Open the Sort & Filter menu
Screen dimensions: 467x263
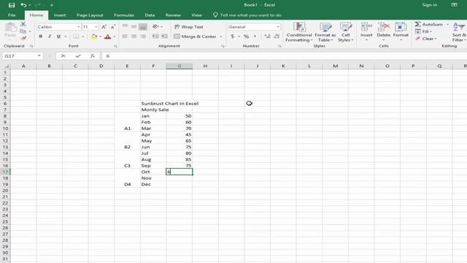pos(459,32)
